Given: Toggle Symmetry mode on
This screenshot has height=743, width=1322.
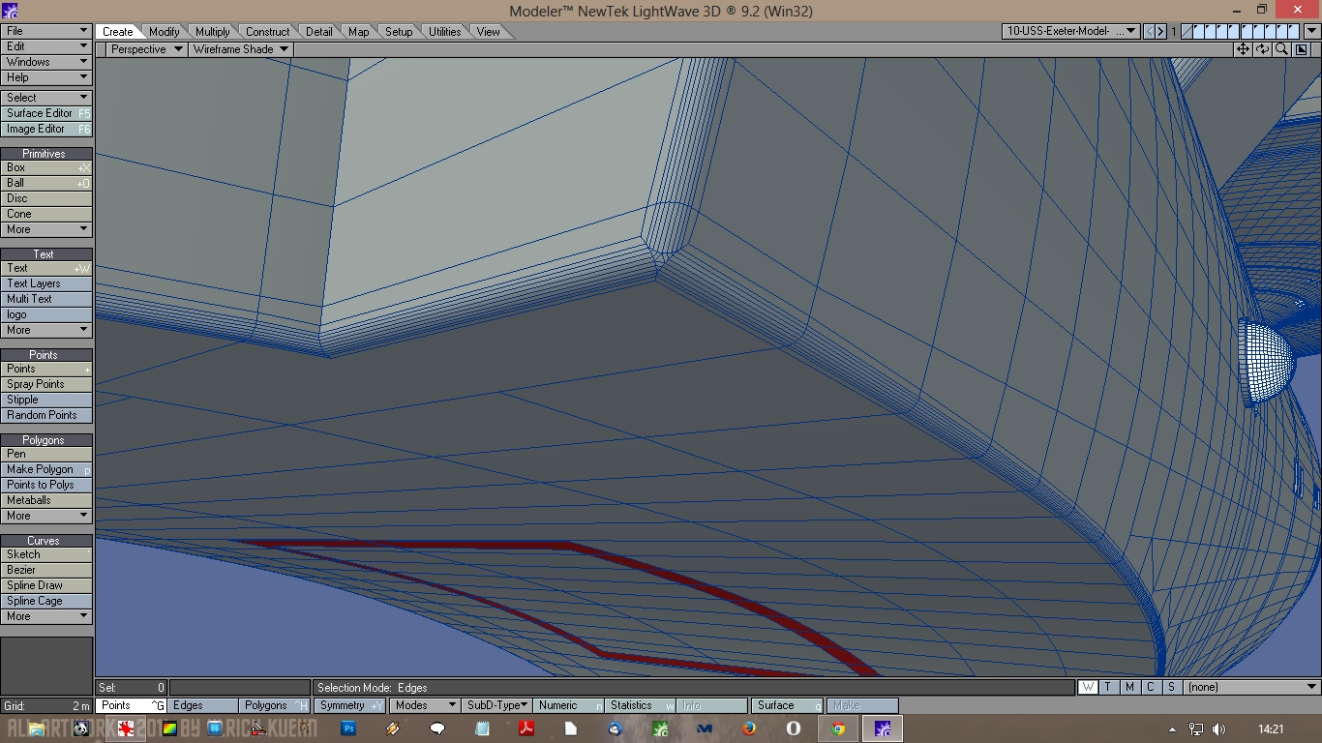Looking at the screenshot, I should pos(348,705).
